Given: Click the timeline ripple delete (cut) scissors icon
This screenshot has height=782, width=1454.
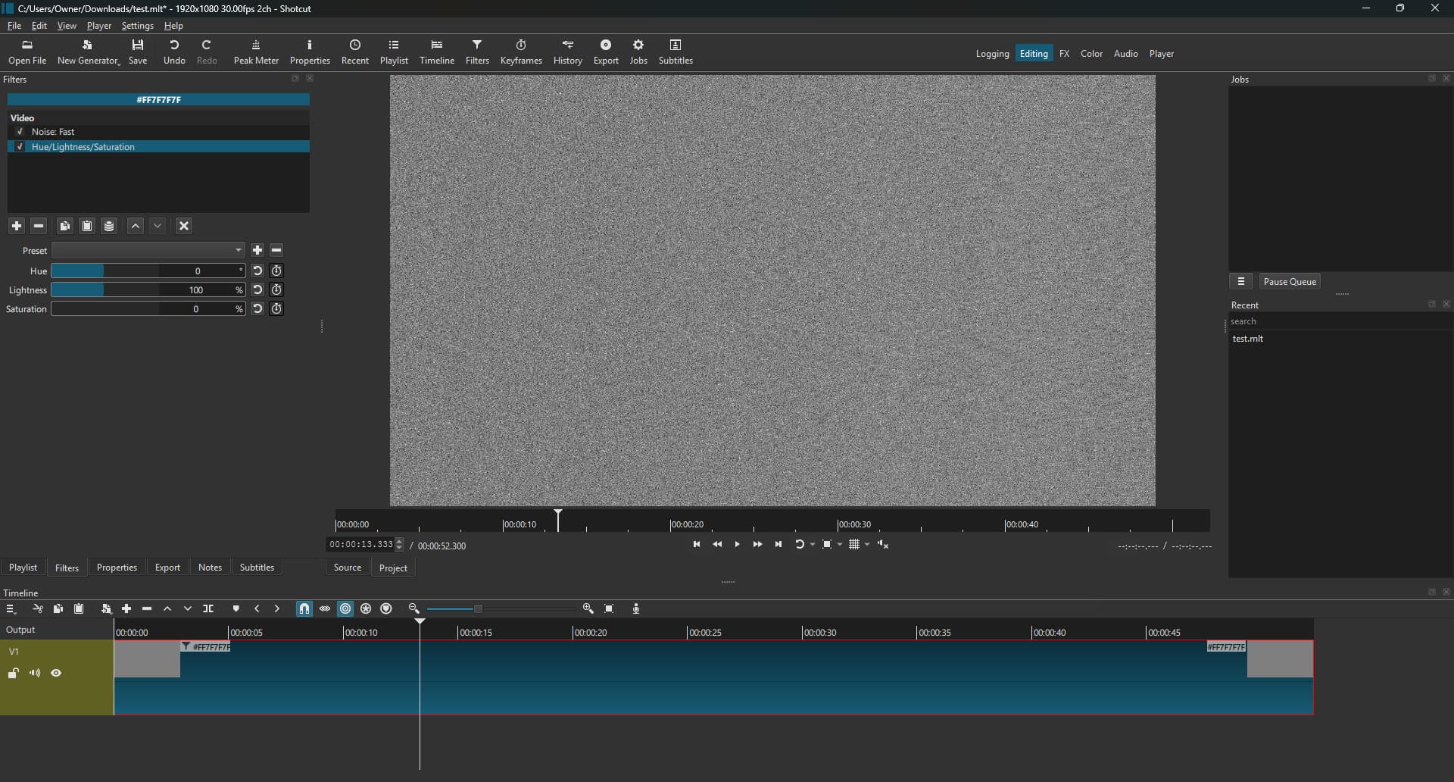Looking at the screenshot, I should coord(38,609).
